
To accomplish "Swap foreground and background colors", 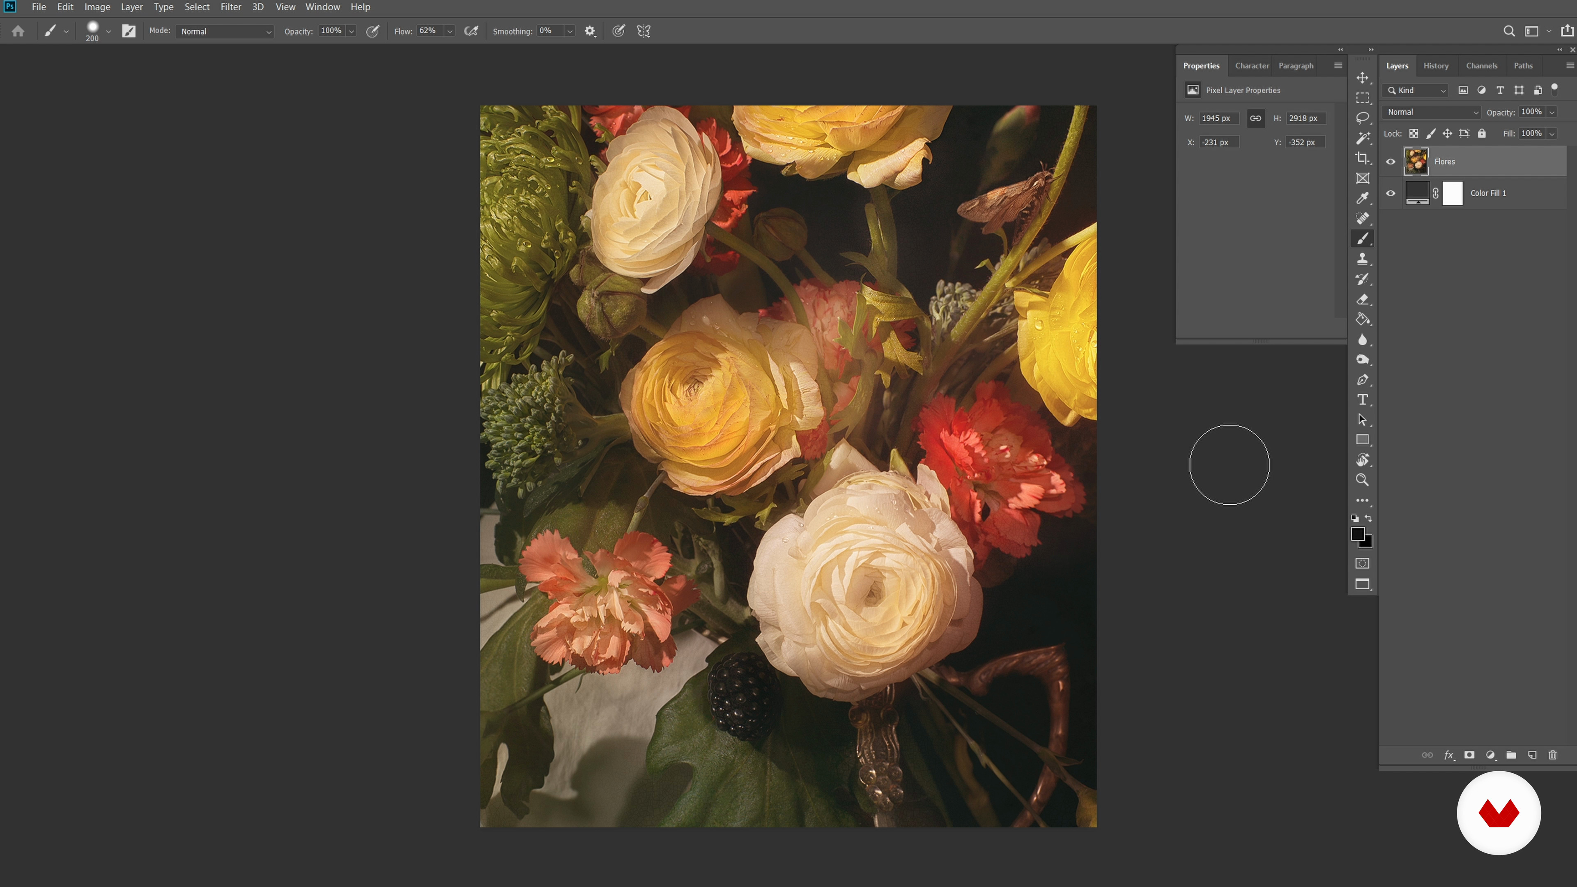I will (1368, 519).
